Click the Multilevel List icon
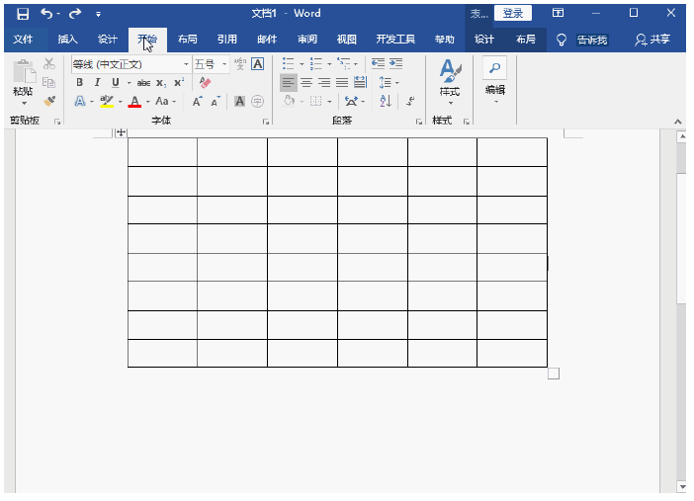Screen dimensions: 694x501 [343, 63]
